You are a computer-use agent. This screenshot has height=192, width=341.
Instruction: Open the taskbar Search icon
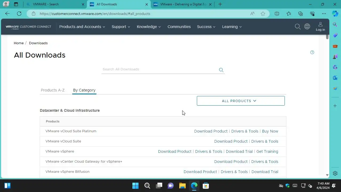pos(147,186)
